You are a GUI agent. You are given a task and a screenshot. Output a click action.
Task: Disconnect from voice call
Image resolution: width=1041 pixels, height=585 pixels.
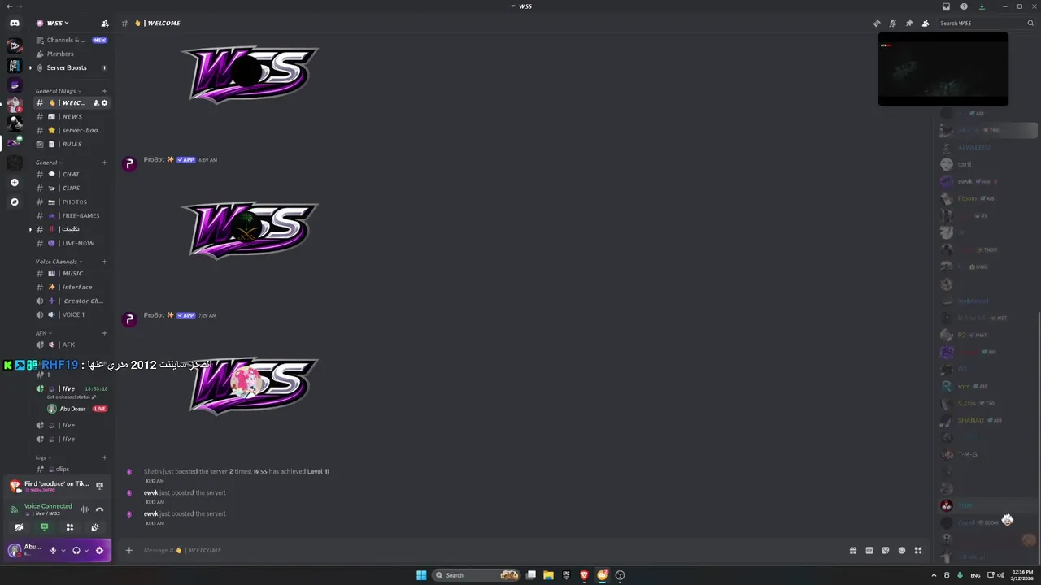(99, 509)
